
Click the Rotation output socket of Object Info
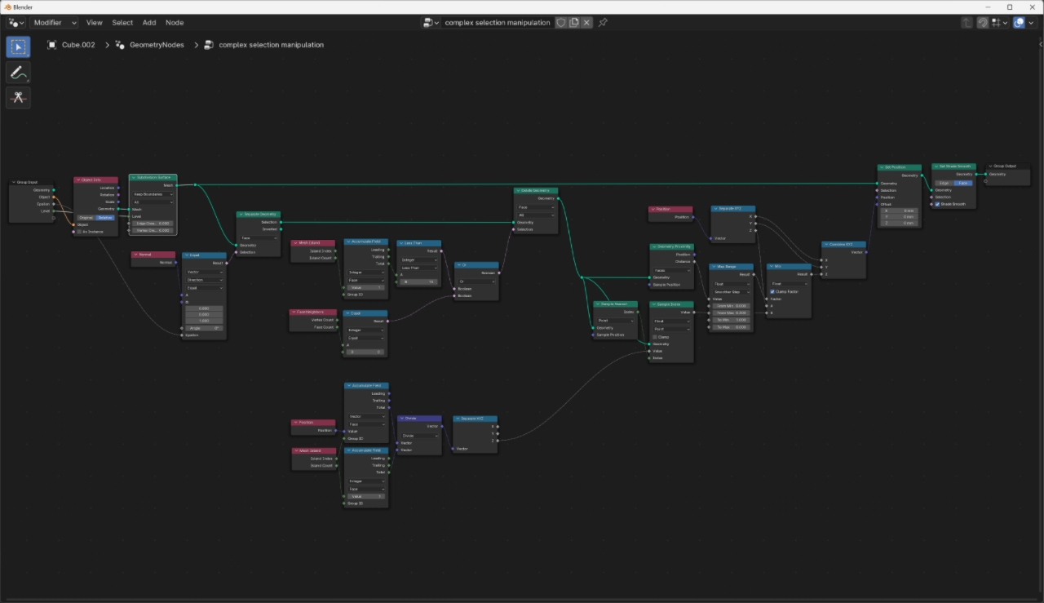pos(118,195)
